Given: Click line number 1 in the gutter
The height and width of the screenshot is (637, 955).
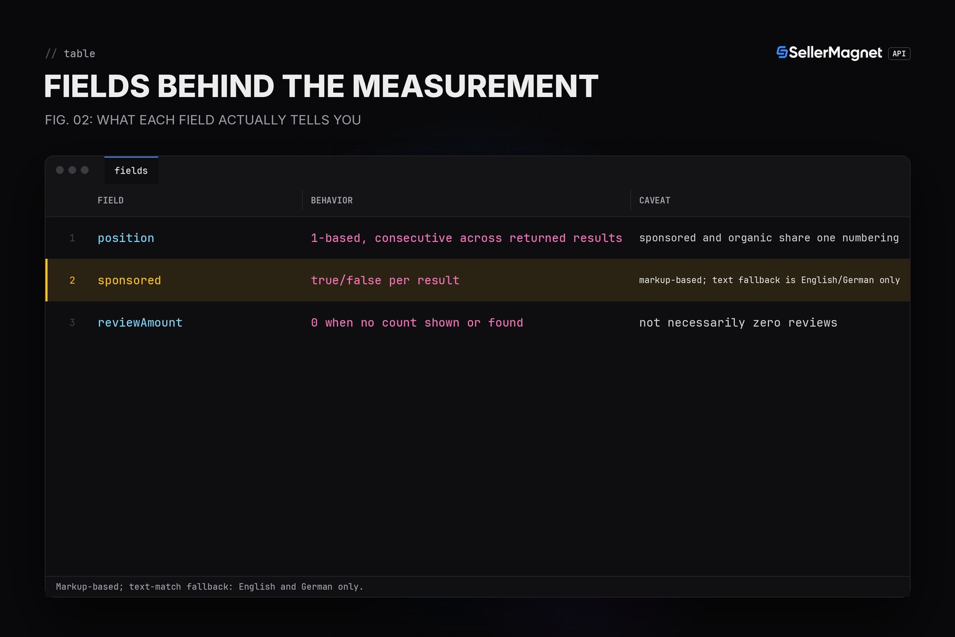Looking at the screenshot, I should (72, 238).
